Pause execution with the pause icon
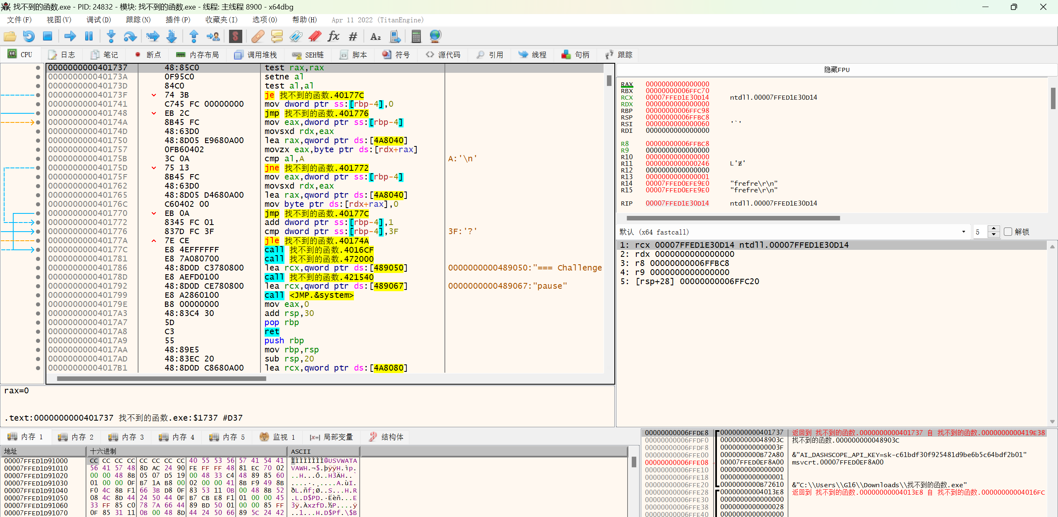1058x517 pixels. tap(89, 36)
